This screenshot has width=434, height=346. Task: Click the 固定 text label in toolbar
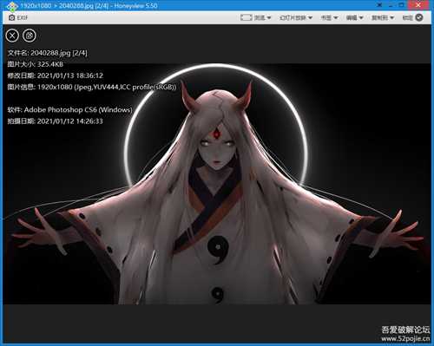tap(408, 18)
